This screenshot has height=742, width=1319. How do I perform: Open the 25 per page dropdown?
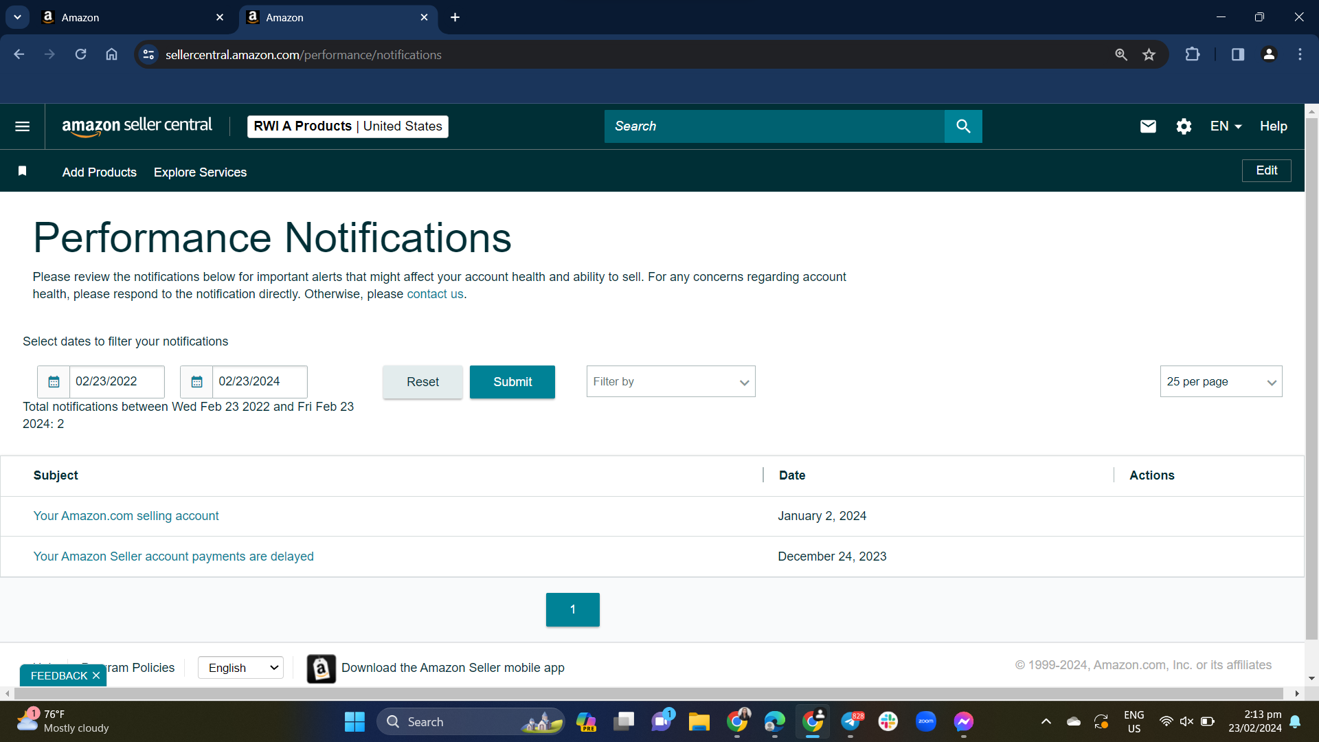(1221, 382)
